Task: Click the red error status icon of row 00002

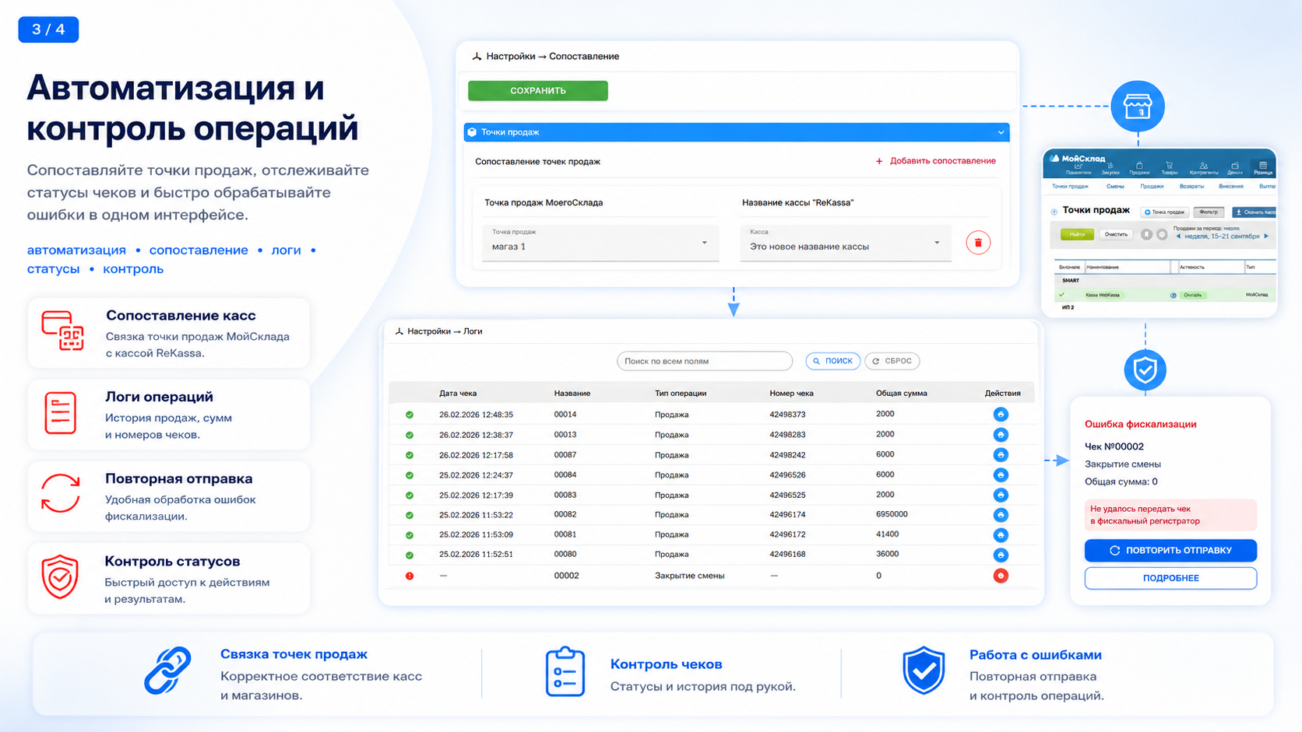Action: pos(410,576)
